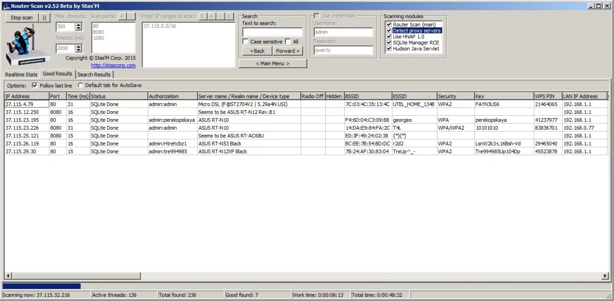Click the app icon in the title bar

pos(6,6)
